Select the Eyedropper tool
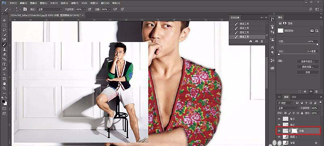The width and height of the screenshot is (324, 146). point(4,40)
